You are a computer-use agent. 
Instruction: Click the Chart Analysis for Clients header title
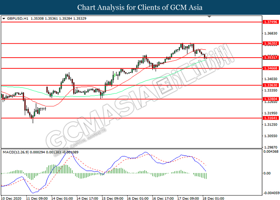click(x=140, y=8)
